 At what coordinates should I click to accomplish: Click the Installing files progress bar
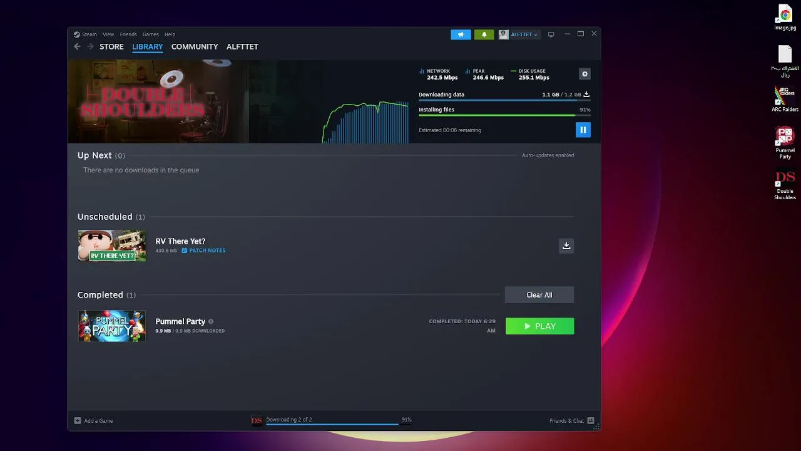504,115
